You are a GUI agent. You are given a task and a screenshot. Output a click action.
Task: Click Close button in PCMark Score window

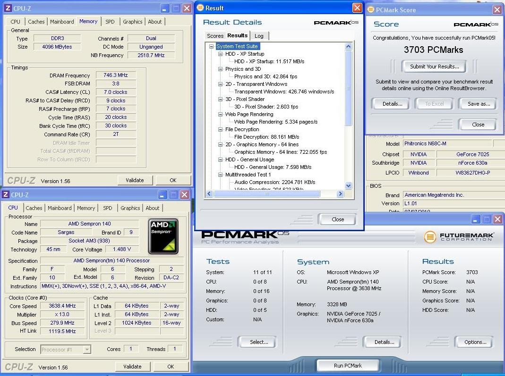478,125
